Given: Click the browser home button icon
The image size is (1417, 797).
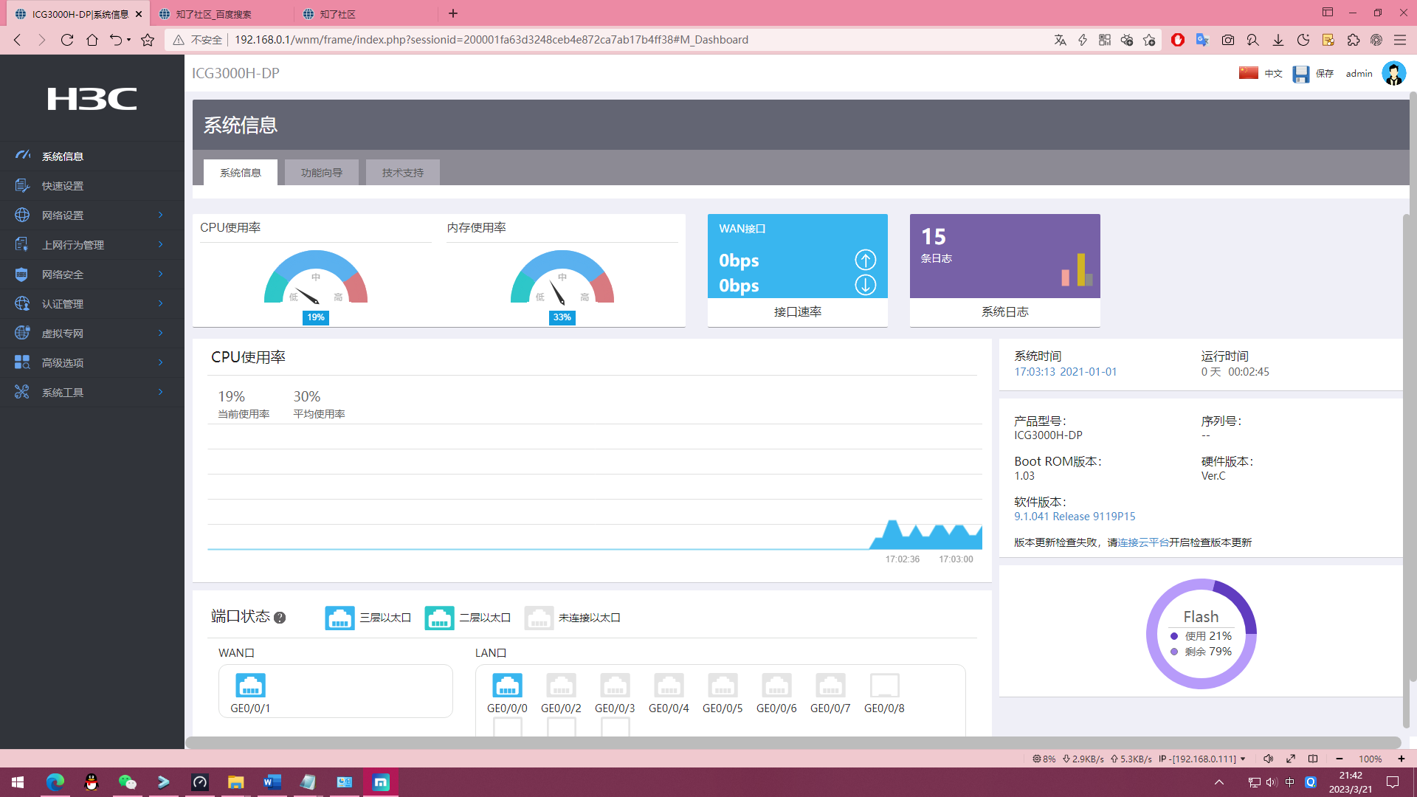Looking at the screenshot, I should point(92,40).
